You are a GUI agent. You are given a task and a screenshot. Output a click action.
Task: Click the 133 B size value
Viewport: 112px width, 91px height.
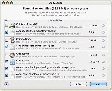click(x=92, y=68)
